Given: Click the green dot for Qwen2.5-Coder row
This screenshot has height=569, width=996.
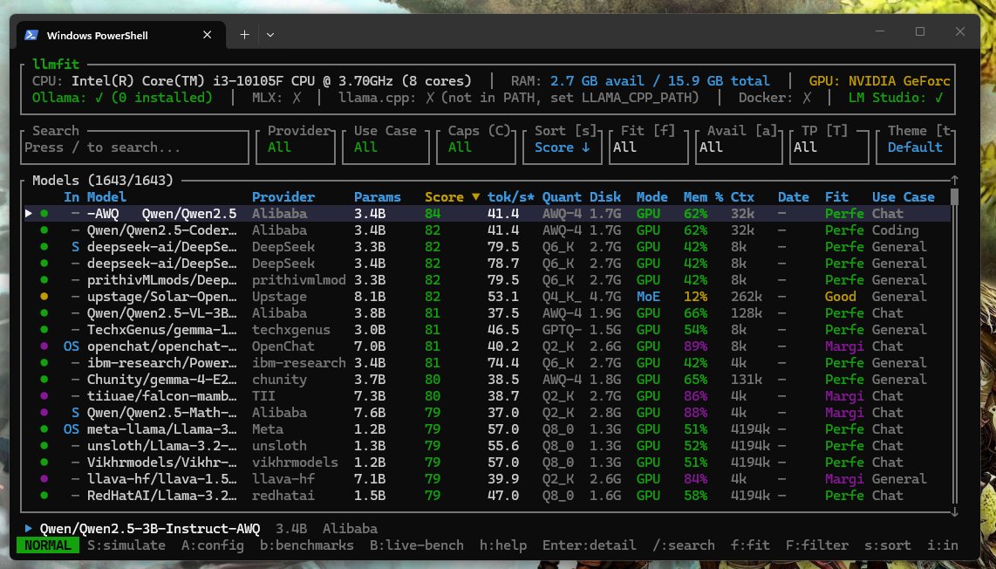Looking at the screenshot, I should [x=44, y=230].
